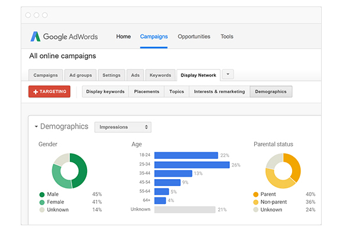The image size is (343, 230).
Task: Select Interests & remarketing sub-tab
Action: [x=219, y=92]
